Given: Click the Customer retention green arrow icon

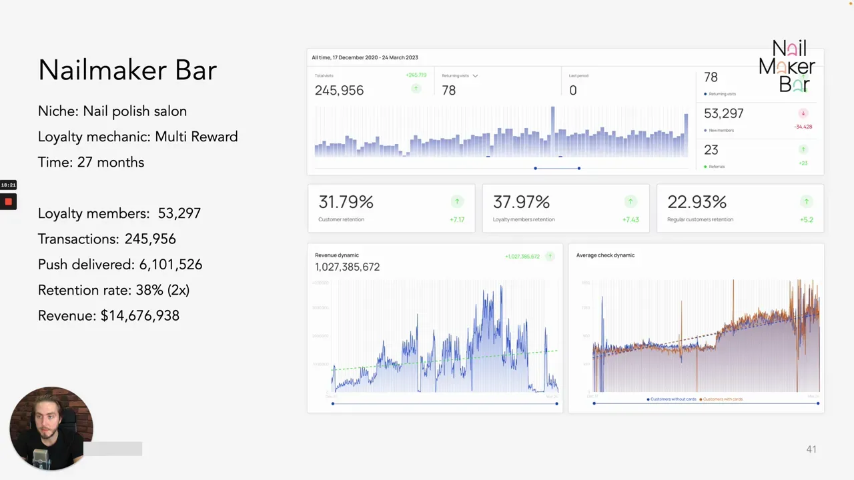Looking at the screenshot, I should [457, 201].
